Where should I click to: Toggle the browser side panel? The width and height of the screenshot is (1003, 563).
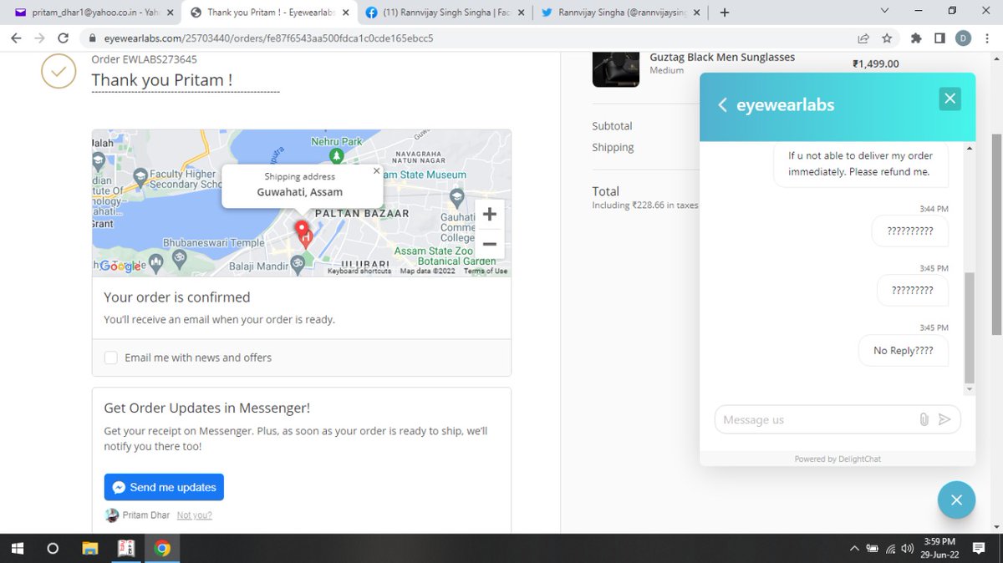[939, 38]
